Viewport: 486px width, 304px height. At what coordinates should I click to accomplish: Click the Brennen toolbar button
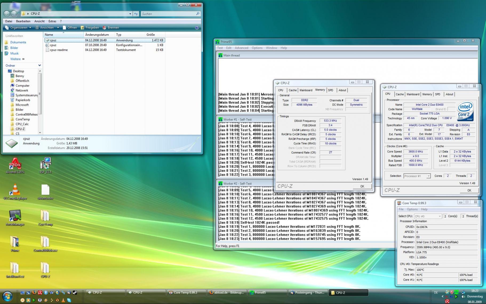point(111,28)
